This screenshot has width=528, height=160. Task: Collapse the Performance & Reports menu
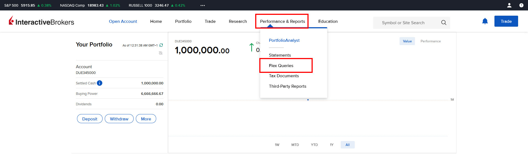[282, 21]
